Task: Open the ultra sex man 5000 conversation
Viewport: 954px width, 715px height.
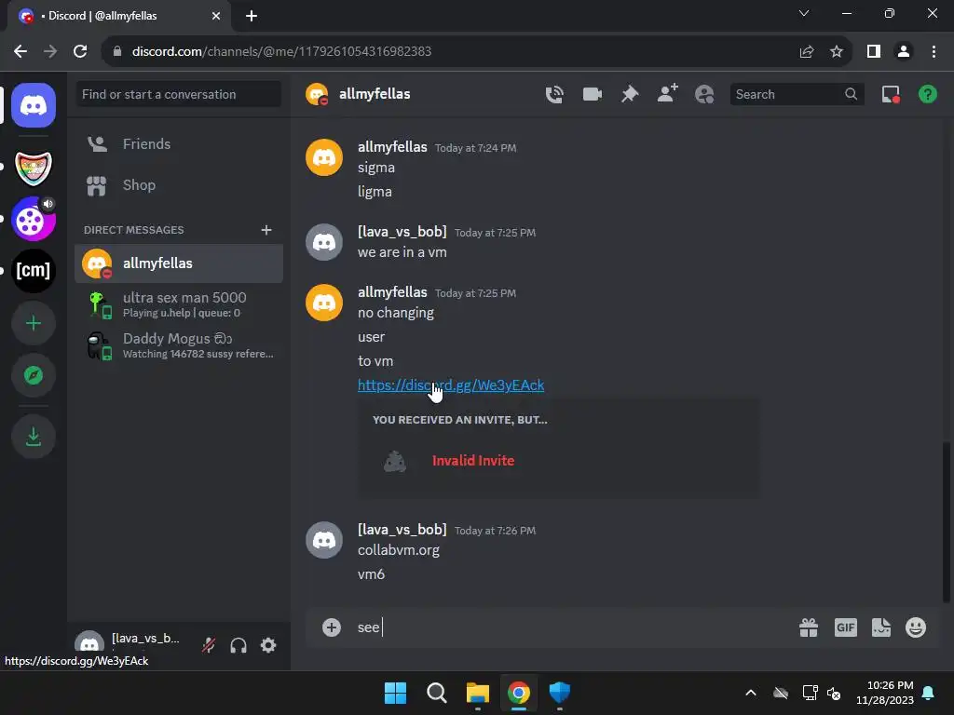Action: click(x=179, y=304)
